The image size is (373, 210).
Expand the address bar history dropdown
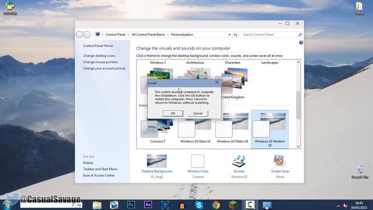click(x=229, y=35)
